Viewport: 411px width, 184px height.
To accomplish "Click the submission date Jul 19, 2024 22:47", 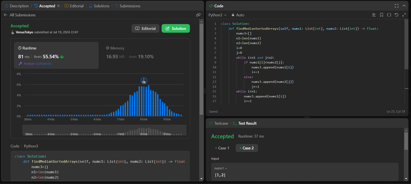I will [x=66, y=32].
